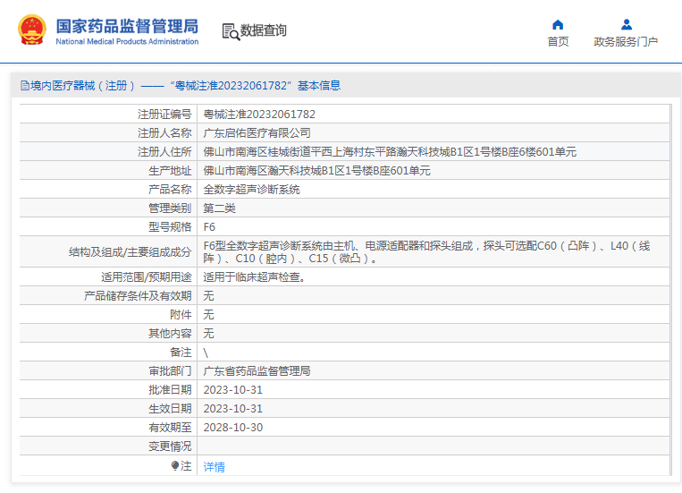This screenshot has width=682, height=493.
Task: Click the 国家药品监督管理局 site title
Action: 127,25
